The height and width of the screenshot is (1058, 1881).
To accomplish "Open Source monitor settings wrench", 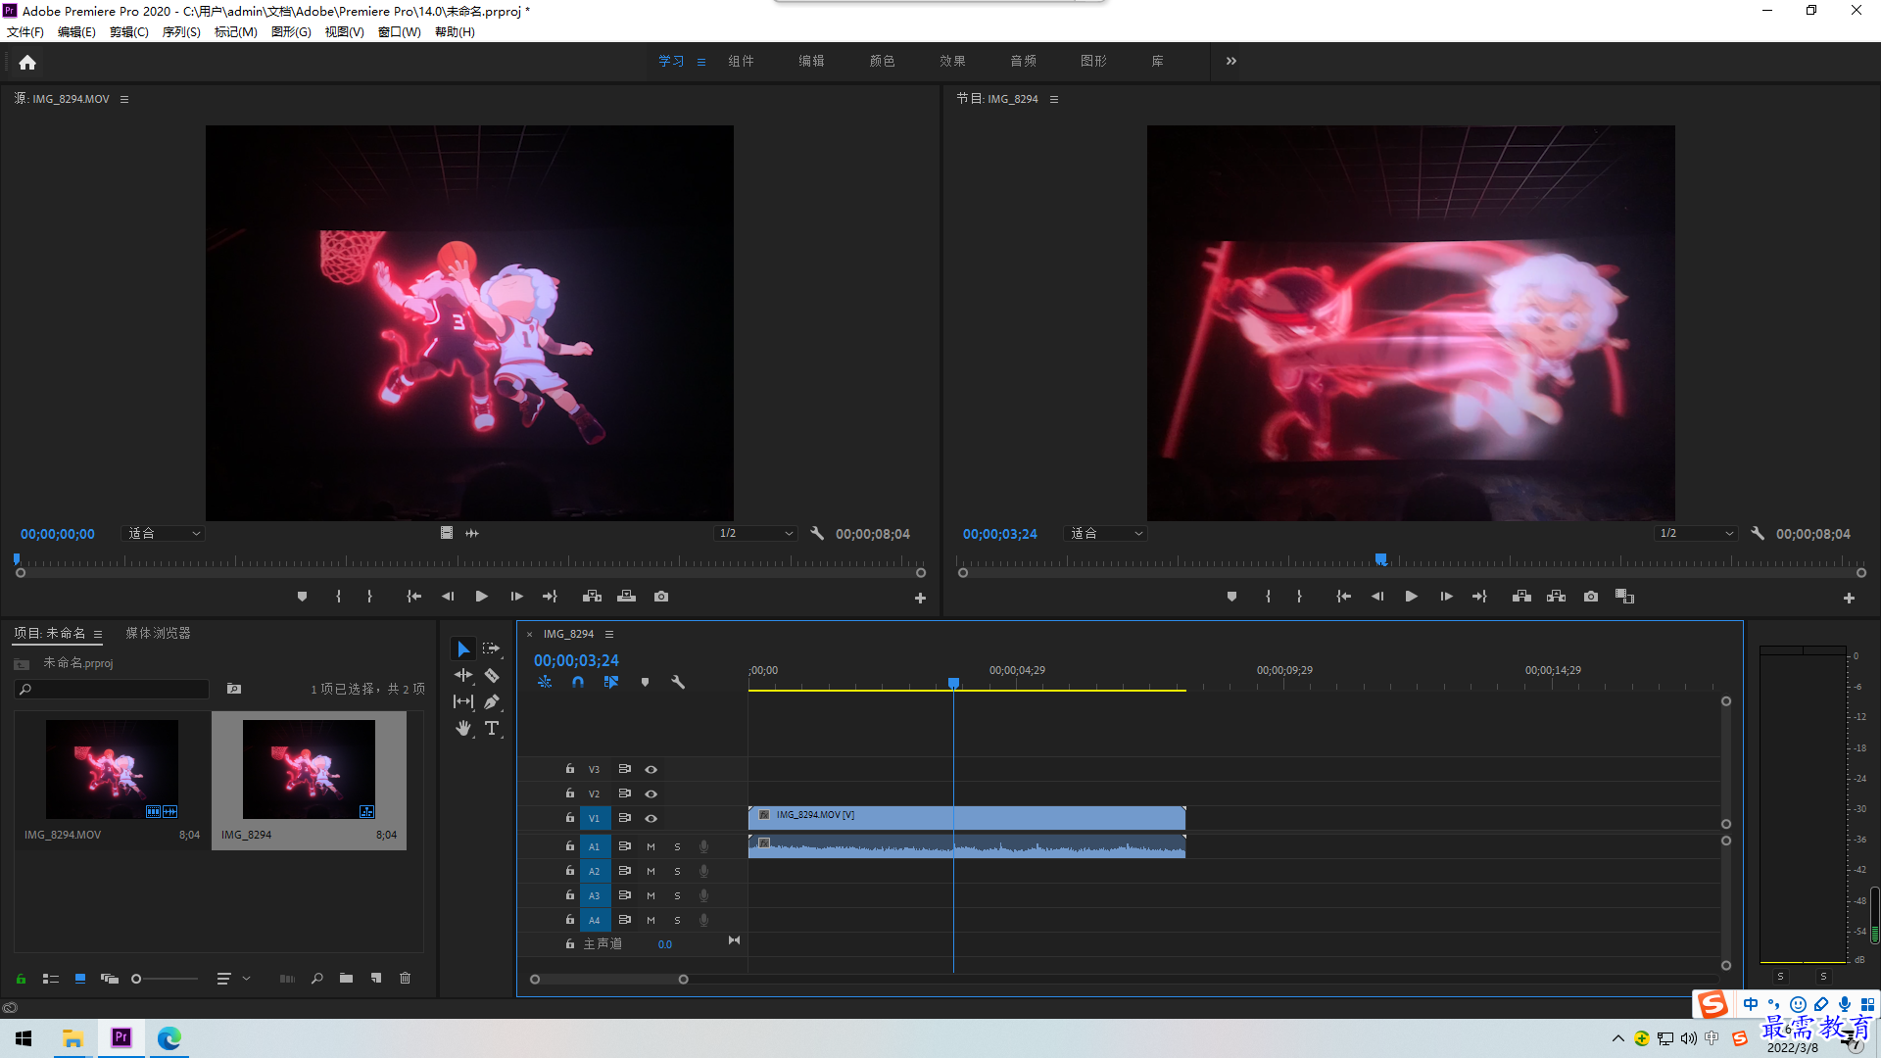I will [x=817, y=533].
